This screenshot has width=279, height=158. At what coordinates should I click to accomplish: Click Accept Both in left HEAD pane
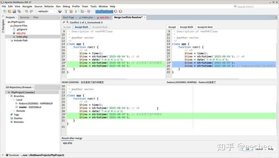coord(81,27)
